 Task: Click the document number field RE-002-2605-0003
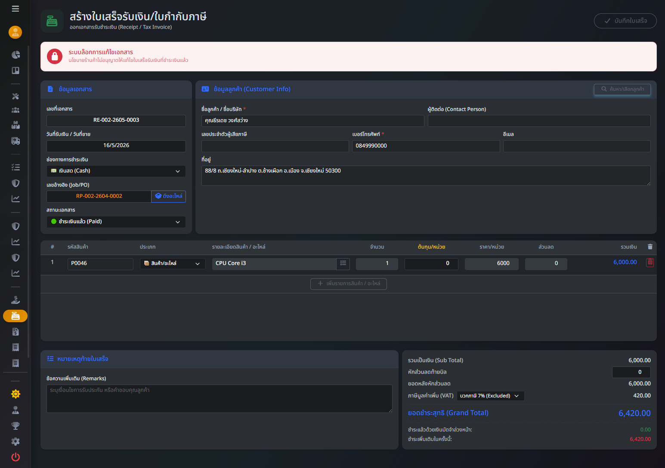coord(116,120)
